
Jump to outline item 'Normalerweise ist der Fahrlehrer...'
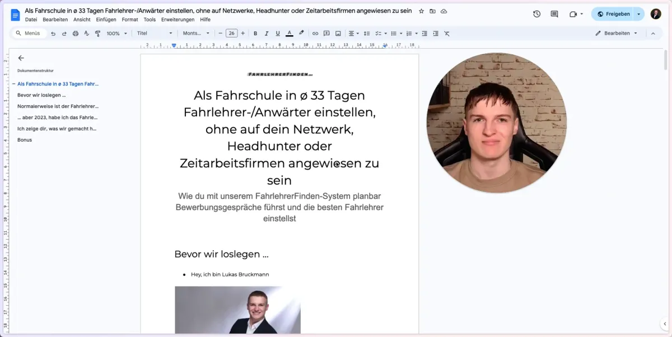58,106
